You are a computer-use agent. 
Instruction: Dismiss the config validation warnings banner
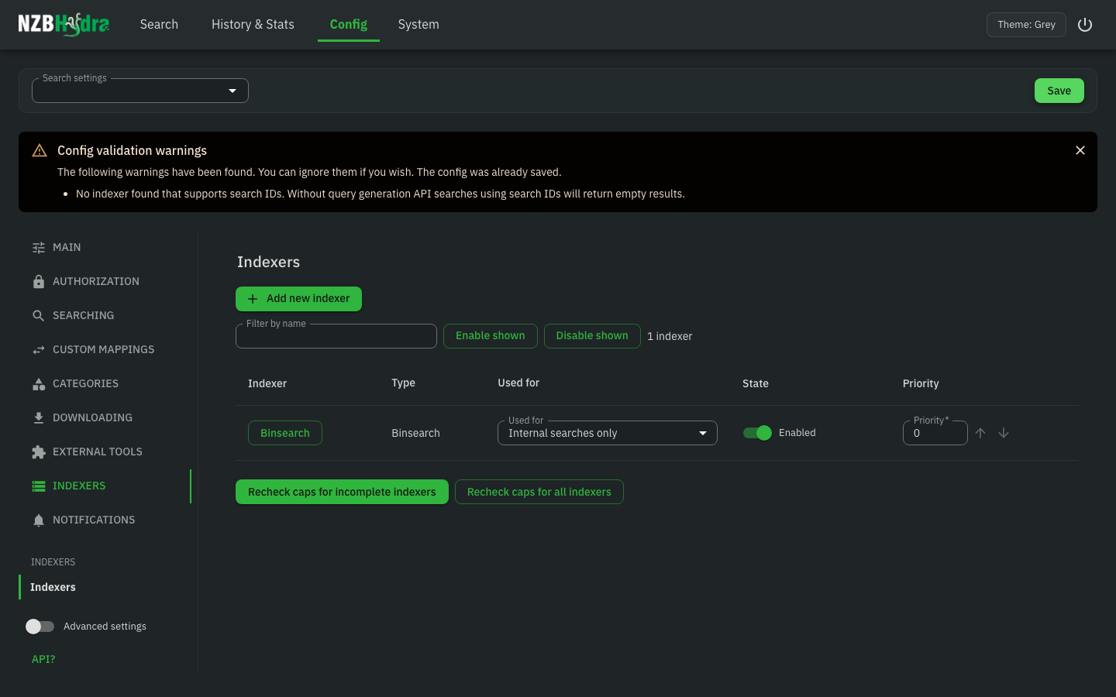1080,150
